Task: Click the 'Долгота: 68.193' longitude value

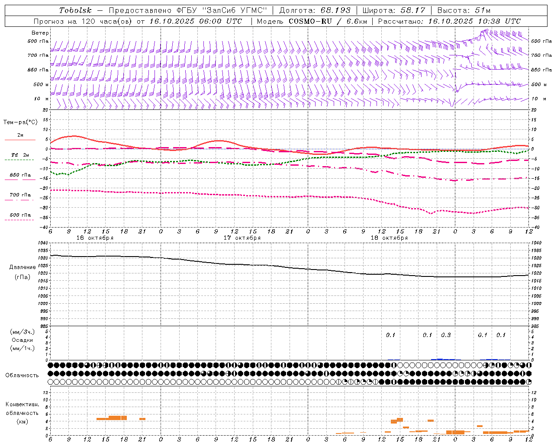Action: point(315,10)
